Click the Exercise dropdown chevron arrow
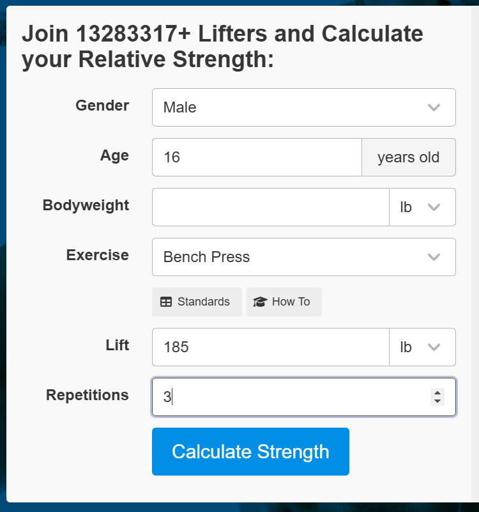 tap(434, 257)
